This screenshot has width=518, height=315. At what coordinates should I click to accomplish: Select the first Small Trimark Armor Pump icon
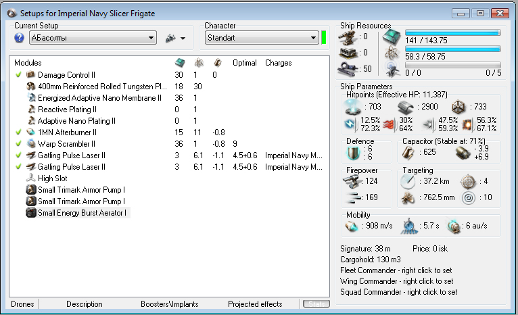(x=30, y=190)
